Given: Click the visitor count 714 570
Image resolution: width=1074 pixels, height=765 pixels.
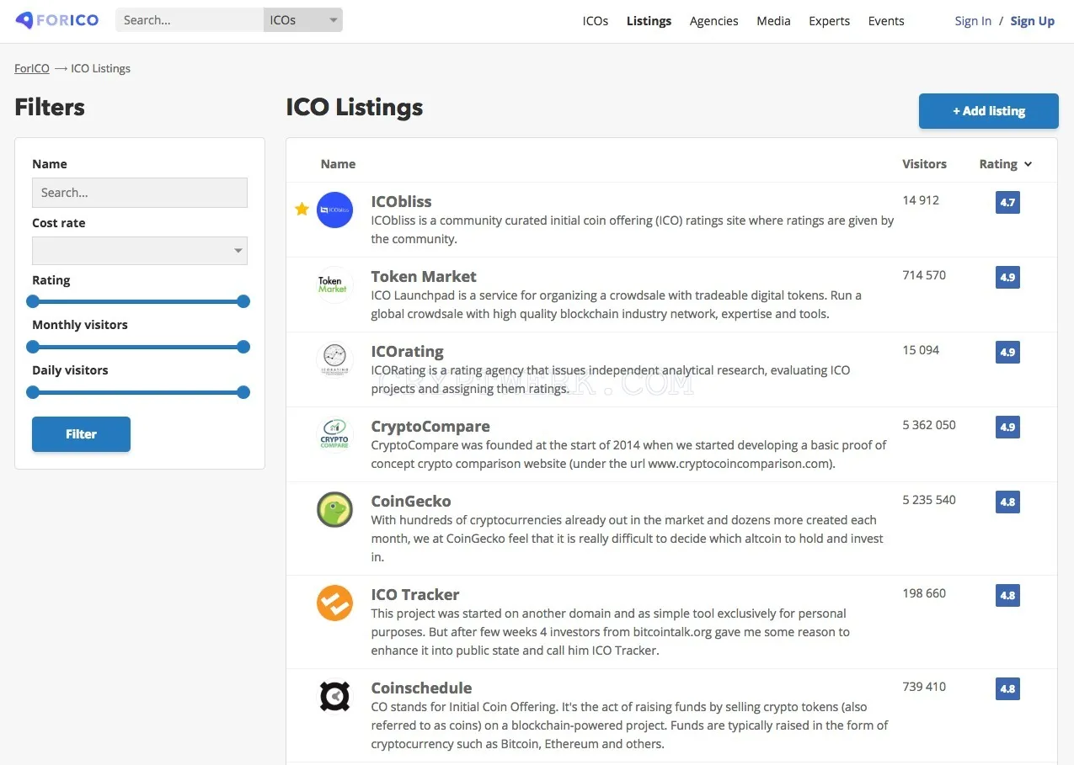Looking at the screenshot, I should click(924, 275).
